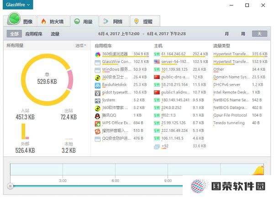The image size is (274, 198).
Task: Select Hypertext Transfer 335.6 KB traffic type
Action: [240, 54]
